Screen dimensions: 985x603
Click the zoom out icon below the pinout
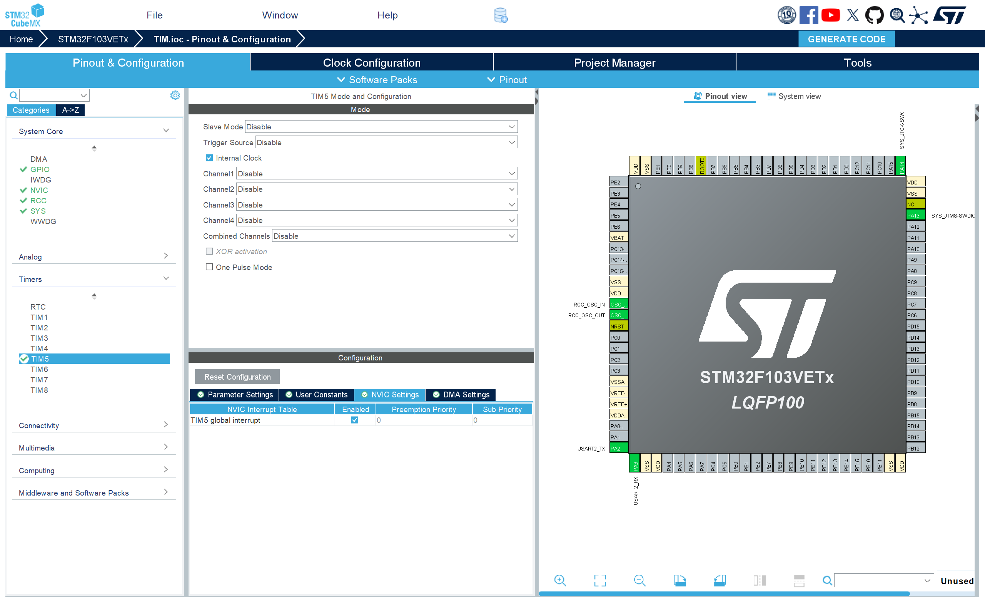639,581
